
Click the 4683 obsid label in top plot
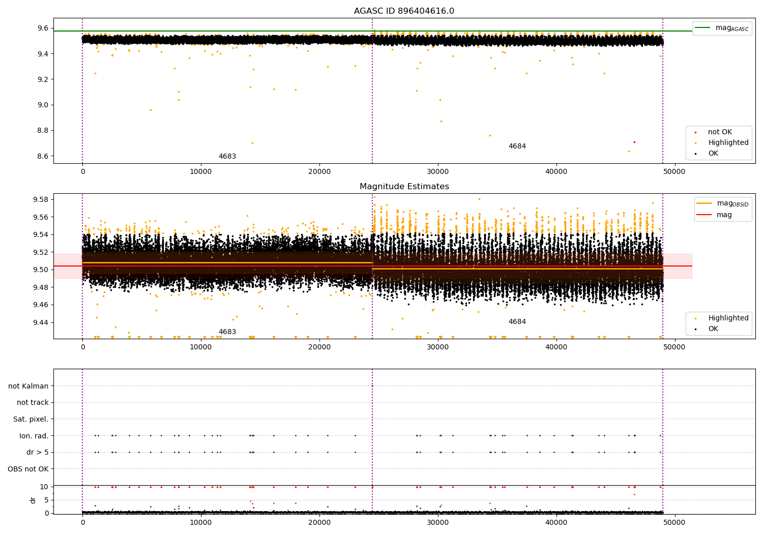point(227,157)
